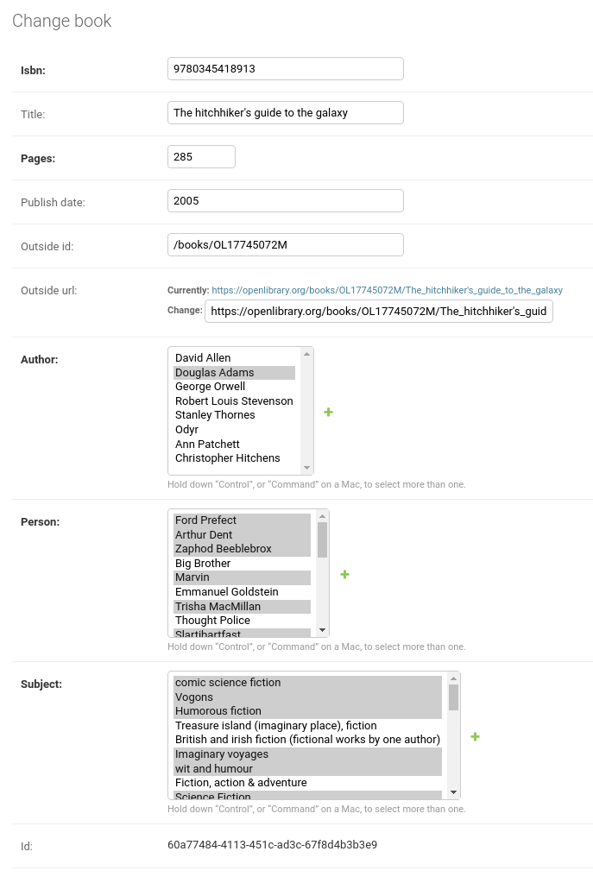Open the current openlibrary.org outside url link
The width and height of the screenshot is (593, 883).
point(387,290)
